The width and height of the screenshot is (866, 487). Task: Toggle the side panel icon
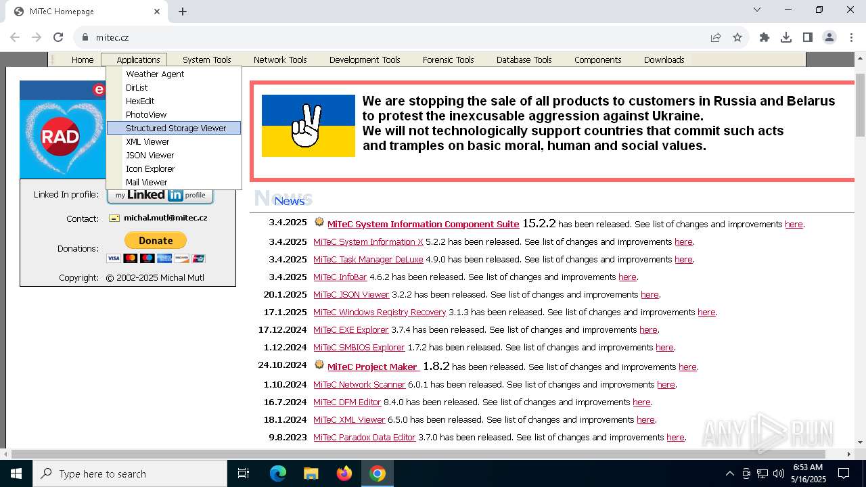click(808, 38)
